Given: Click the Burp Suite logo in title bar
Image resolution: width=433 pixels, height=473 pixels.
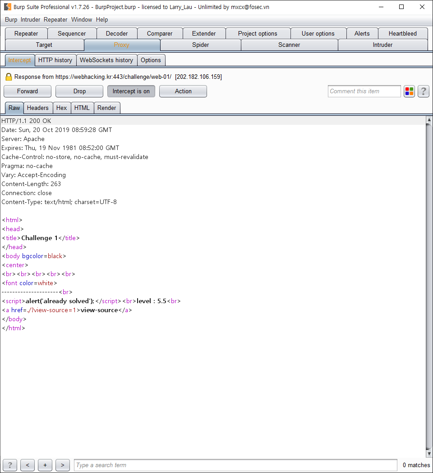Looking at the screenshot, I should click(x=8, y=7).
